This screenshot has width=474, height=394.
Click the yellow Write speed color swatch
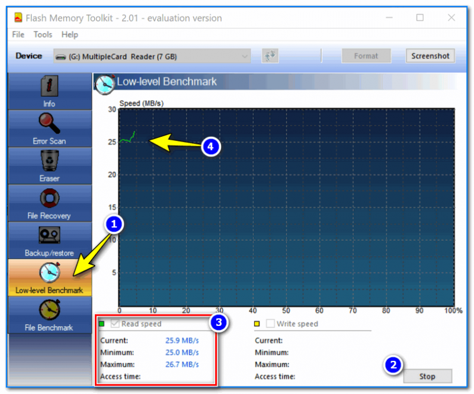tap(257, 324)
